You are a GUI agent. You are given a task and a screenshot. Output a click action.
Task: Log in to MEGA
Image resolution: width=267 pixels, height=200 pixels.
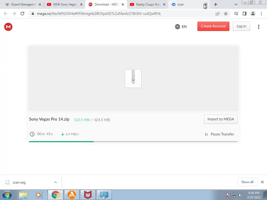pos(241,26)
